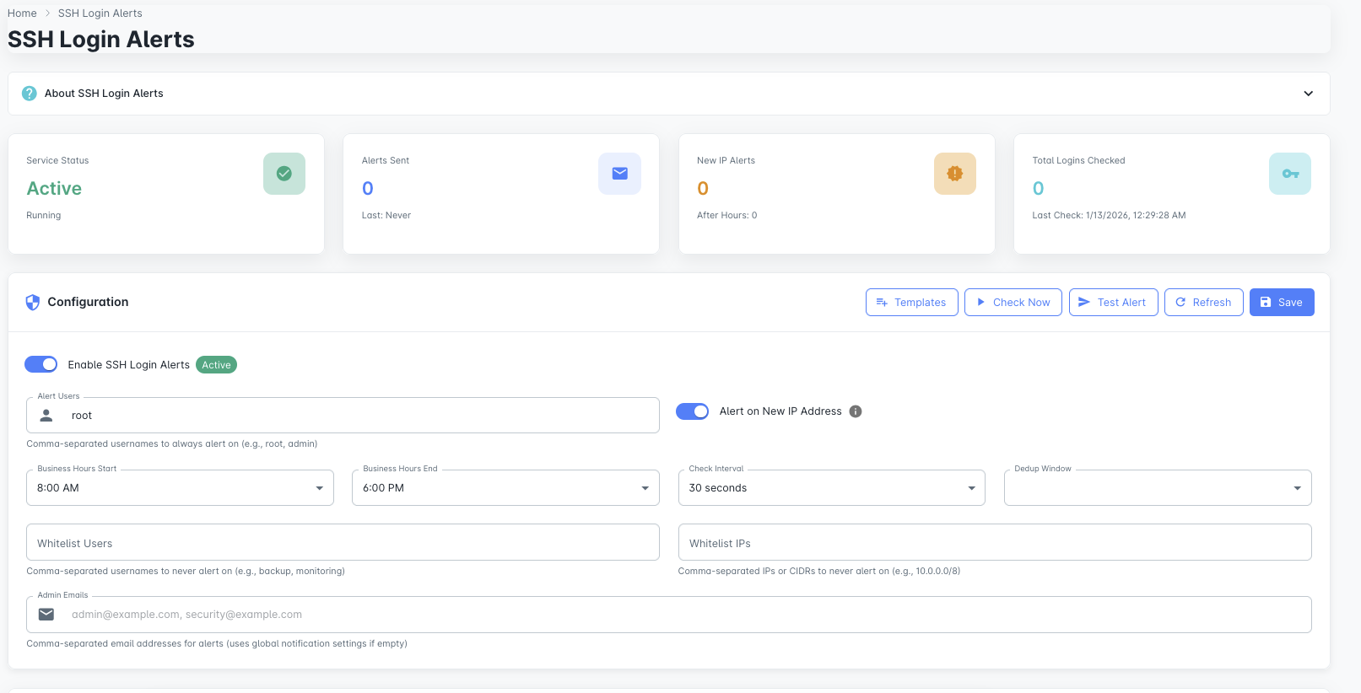Click the Active service status text
This screenshot has width=1361, height=693.
[54, 188]
